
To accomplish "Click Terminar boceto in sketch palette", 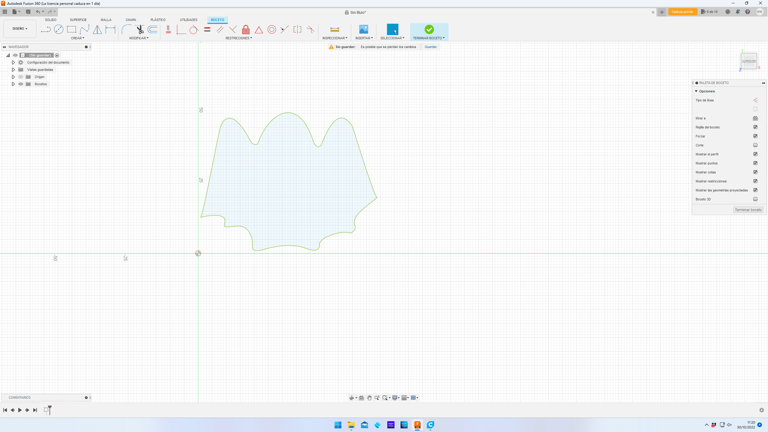I will coord(748,210).
